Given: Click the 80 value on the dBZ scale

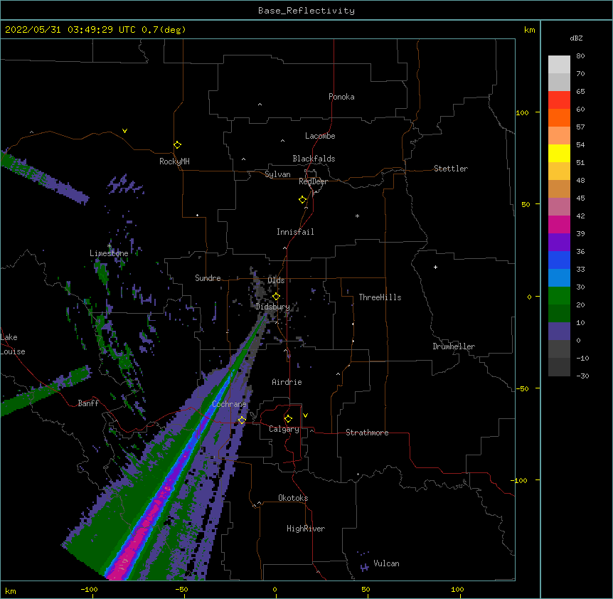Looking at the screenshot, I should pyautogui.click(x=580, y=56).
